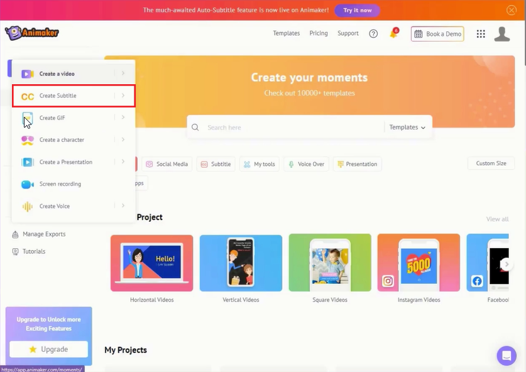Click the Animaker logo

[x=32, y=33]
